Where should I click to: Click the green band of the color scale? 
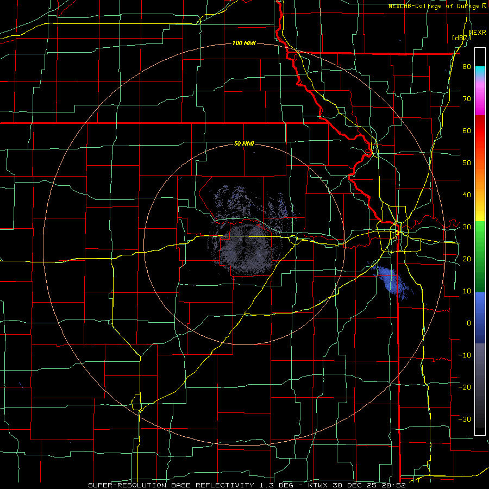pos(480,256)
